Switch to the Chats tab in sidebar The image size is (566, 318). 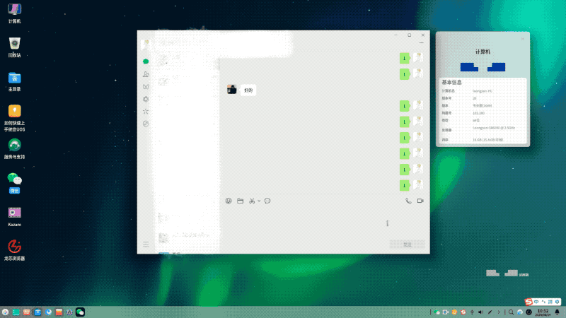pyautogui.click(x=146, y=61)
